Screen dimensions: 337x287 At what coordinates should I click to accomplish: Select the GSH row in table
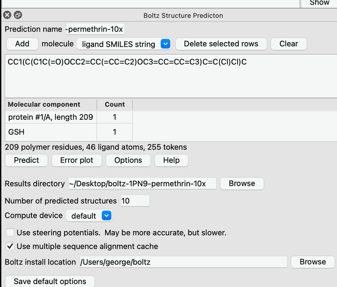[x=51, y=132]
